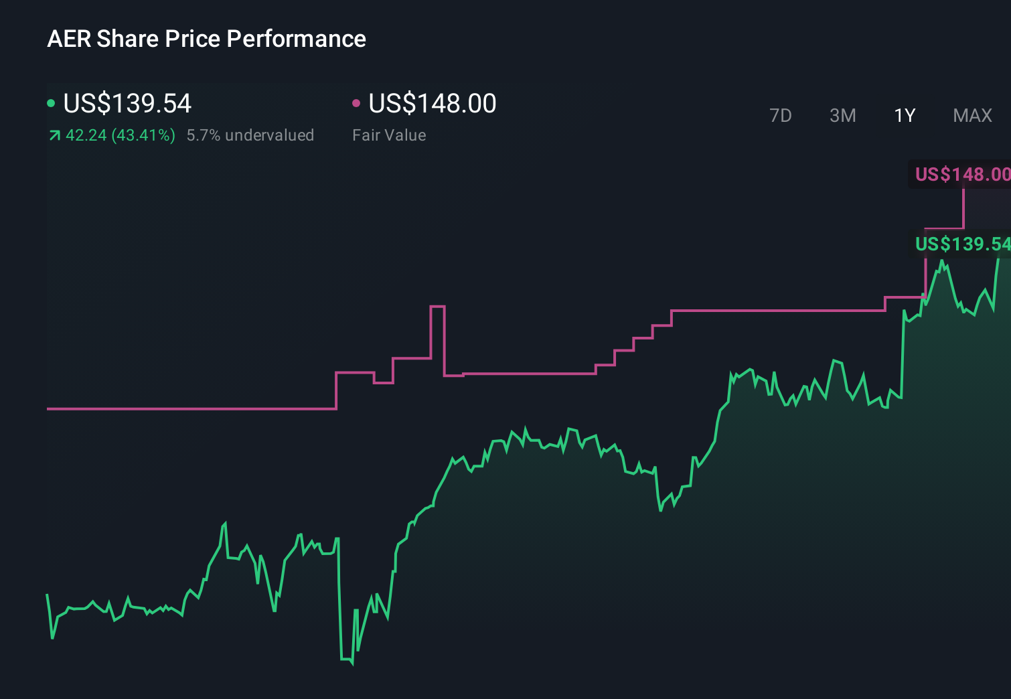1011x699 pixels.
Task: Click the green share price dot indicator
Action: [x=52, y=104]
